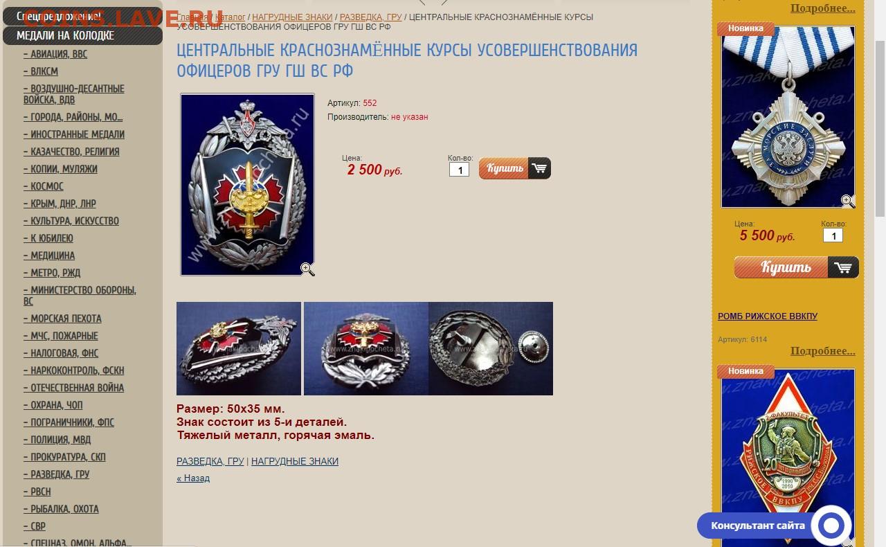Click cart icon on 5 500 руб. Купить button
886x547 pixels.
[x=843, y=267]
